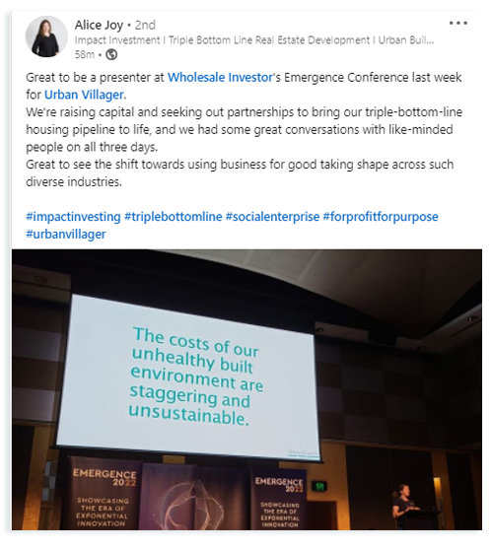The width and height of the screenshot is (493, 550).
Task: Click the projected slide in the photo
Action: pos(187,378)
